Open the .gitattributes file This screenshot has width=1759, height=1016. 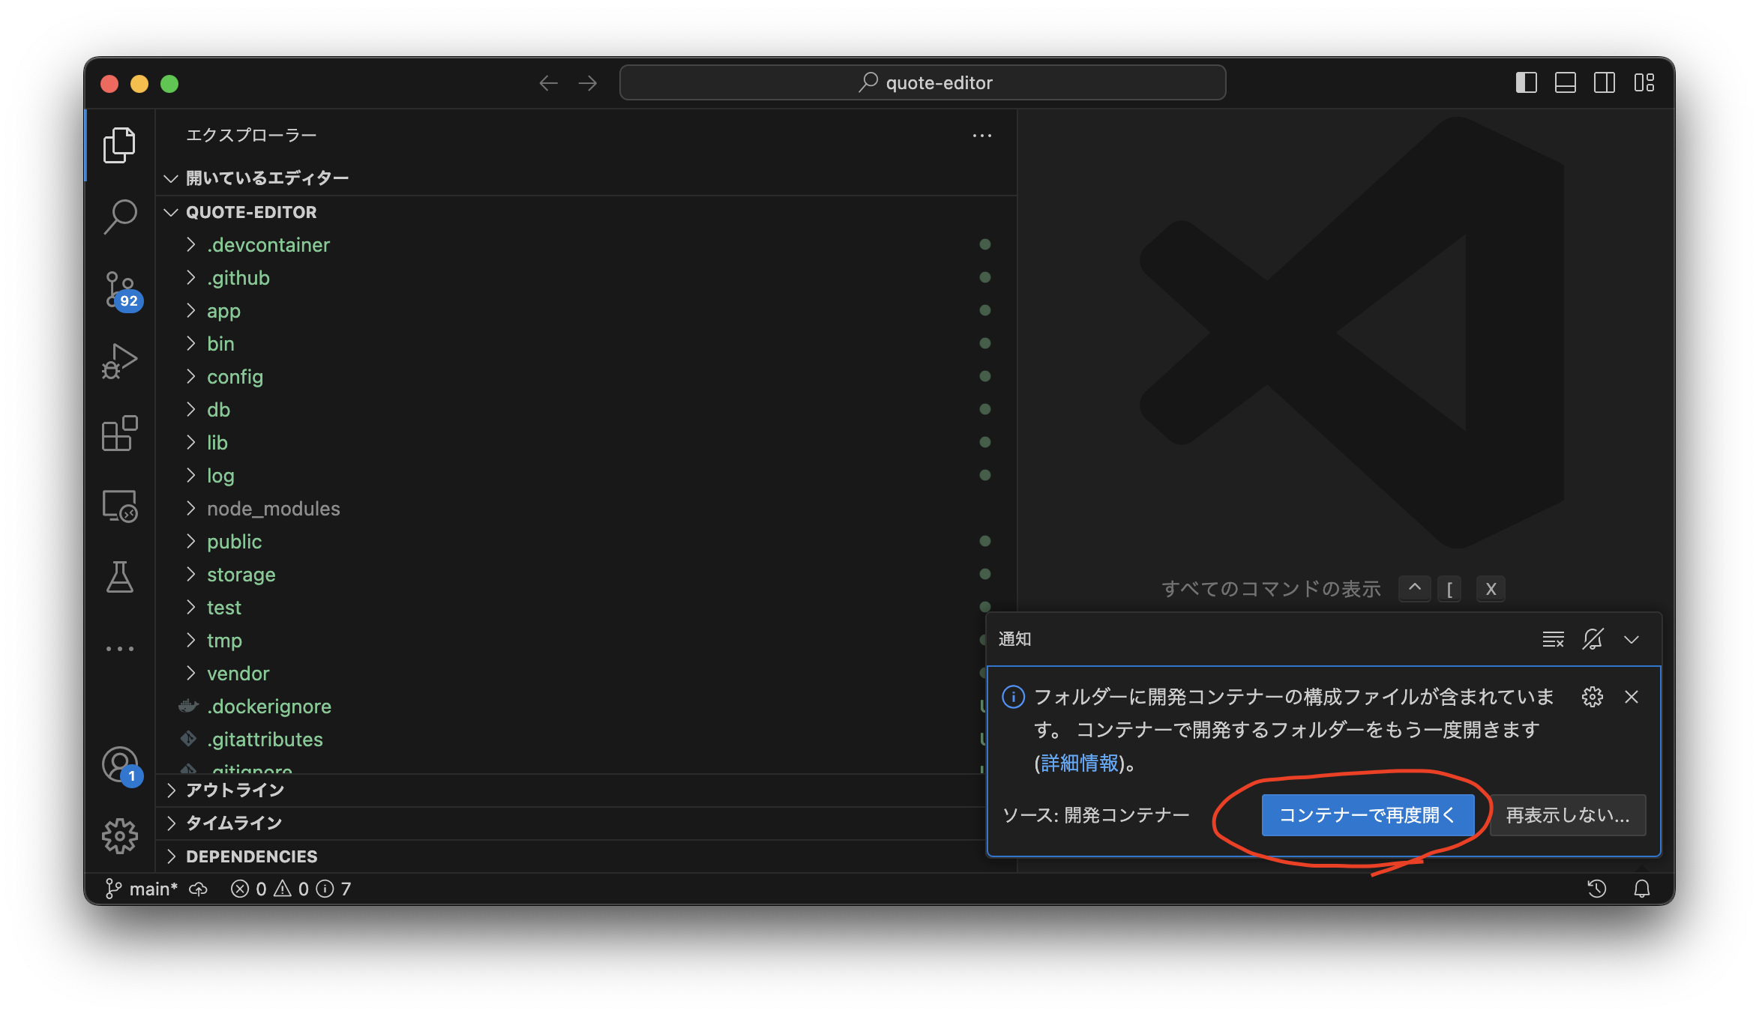[570, 740]
